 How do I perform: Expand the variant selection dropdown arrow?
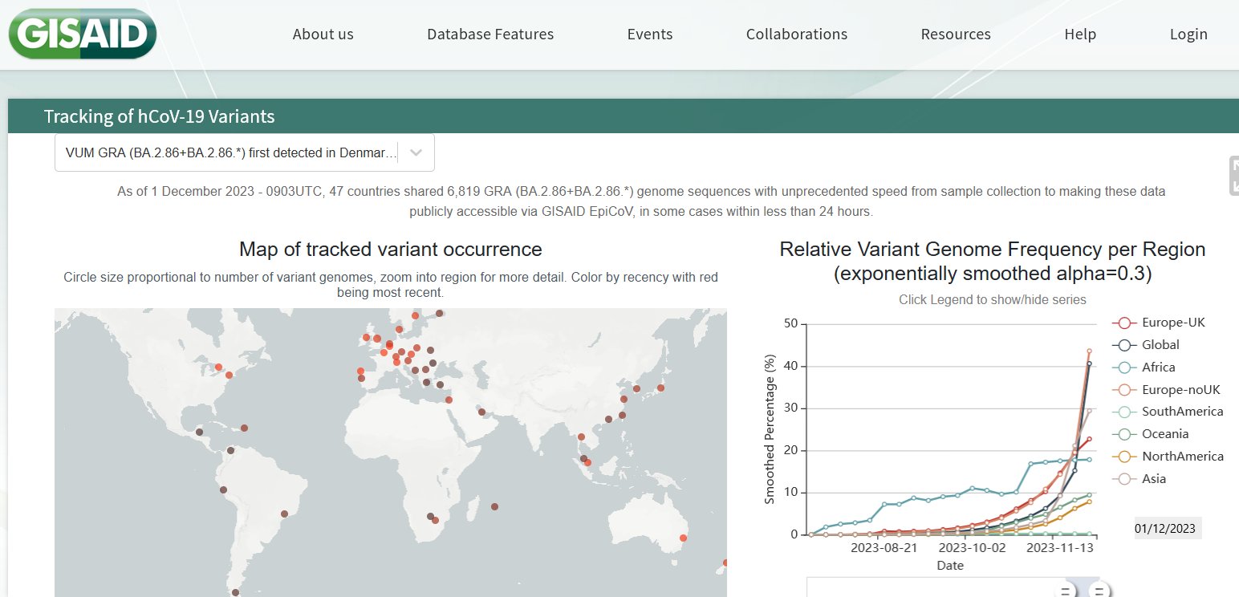(416, 152)
